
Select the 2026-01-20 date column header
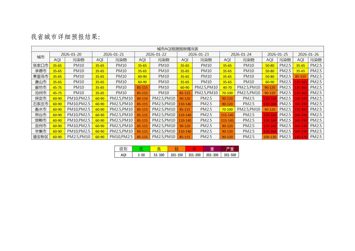point(71,54)
